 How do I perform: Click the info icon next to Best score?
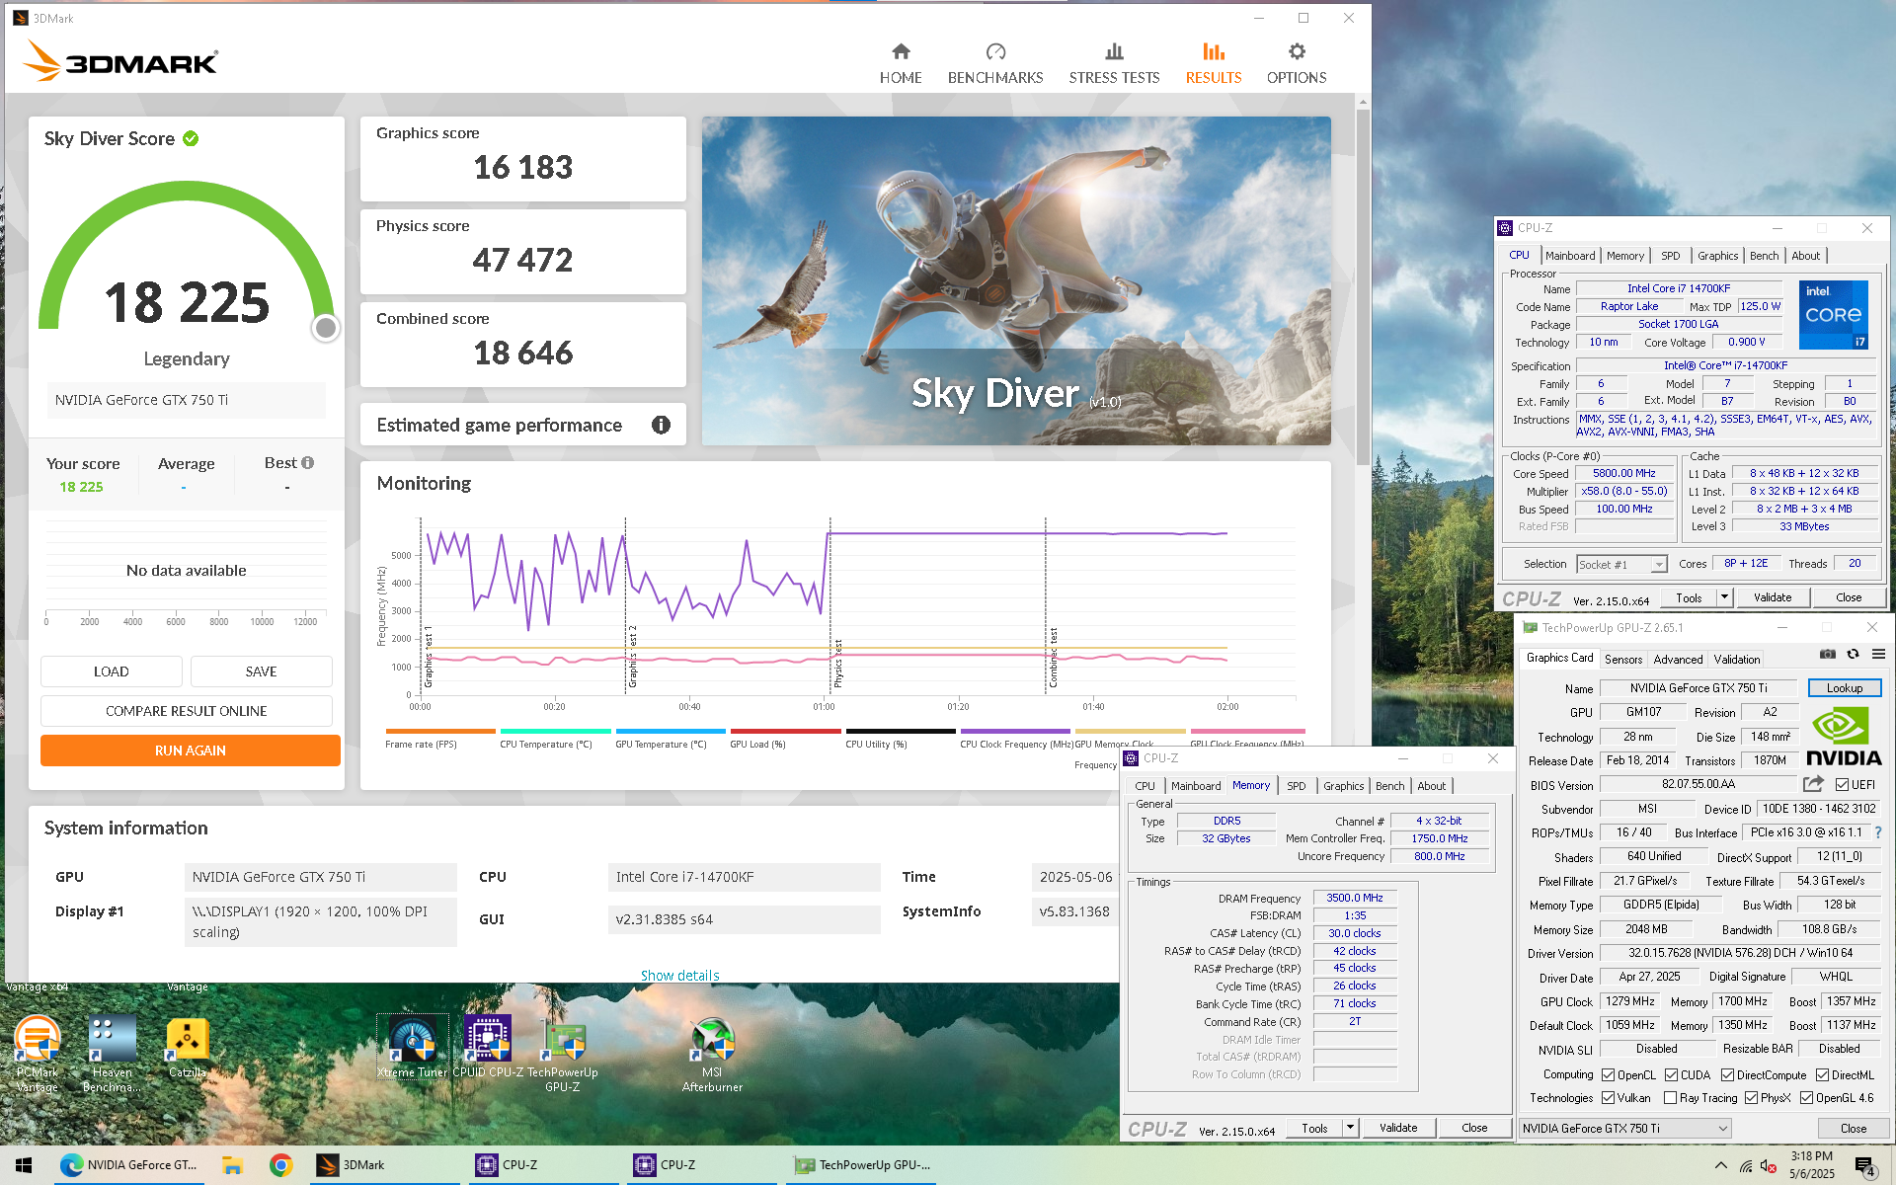tap(308, 462)
